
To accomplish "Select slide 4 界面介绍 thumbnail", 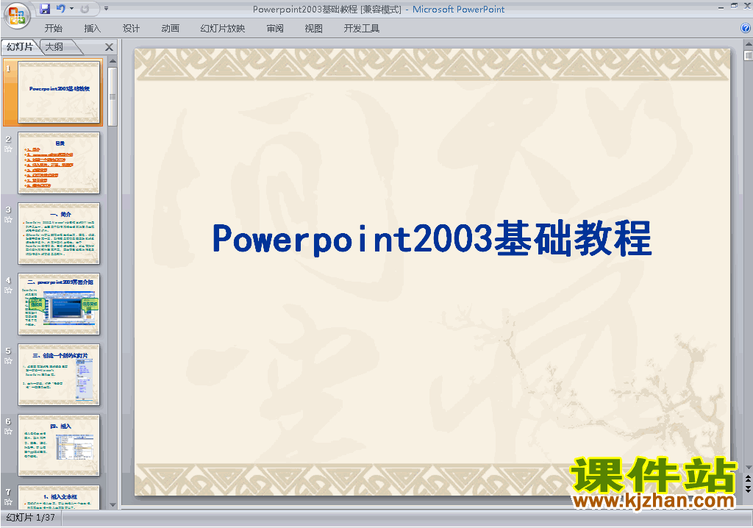I will (x=59, y=304).
